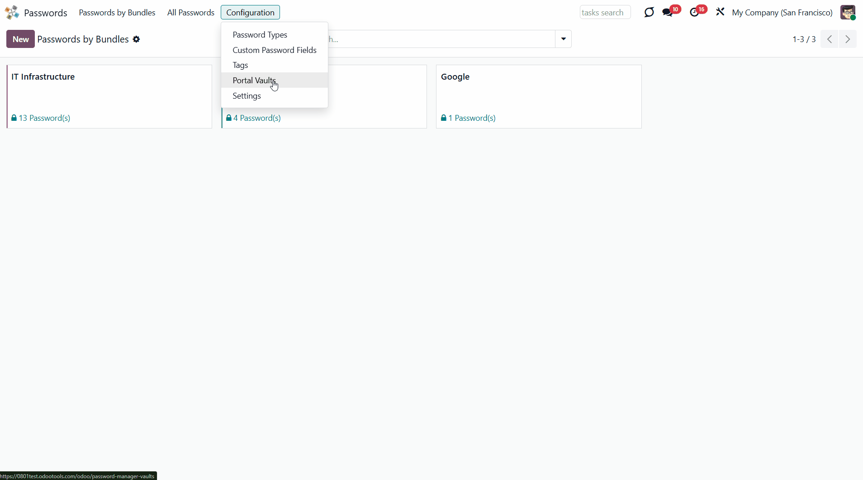Viewport: 863px width, 480px height.
Task: Click the circular support chat icon
Action: coord(649,13)
